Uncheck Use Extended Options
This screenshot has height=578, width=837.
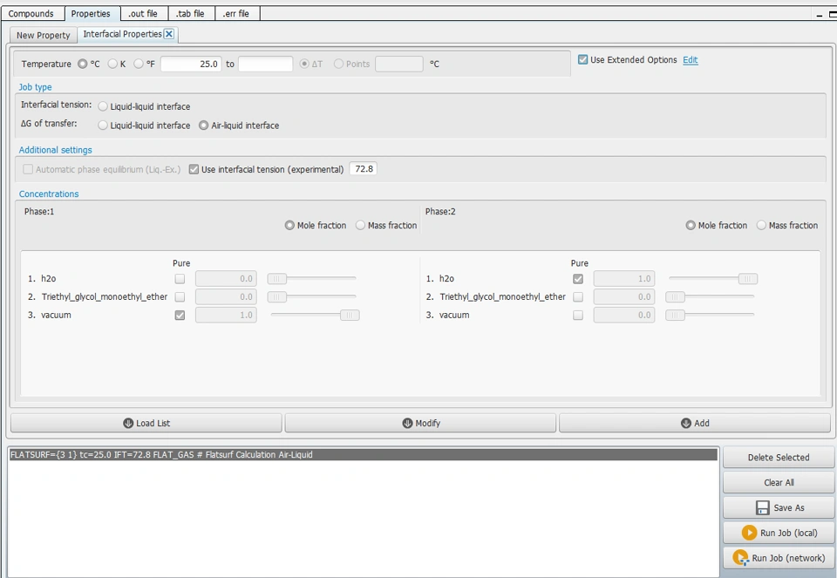point(583,60)
